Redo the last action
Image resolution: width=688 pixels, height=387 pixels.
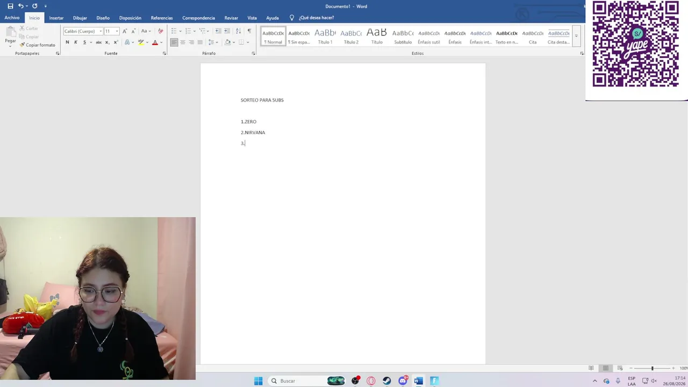(x=34, y=6)
